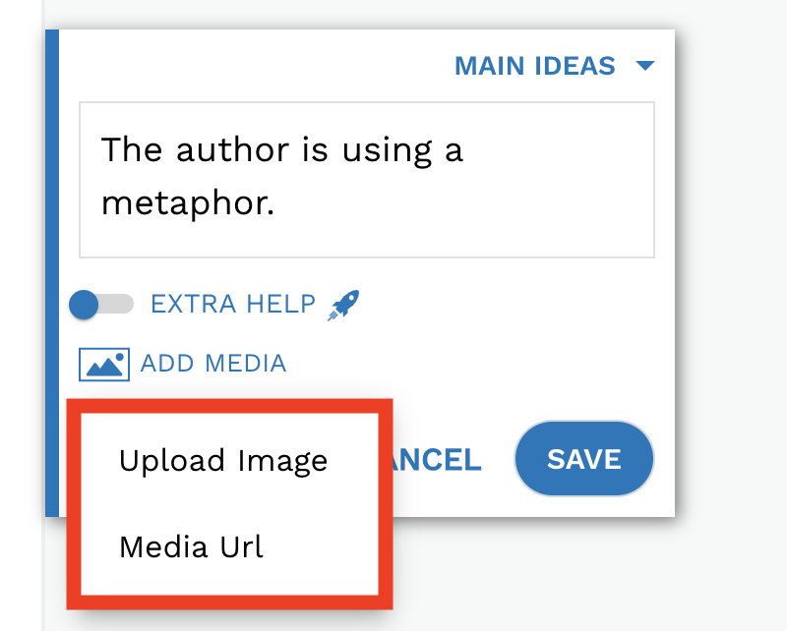Click the grey track of the Extra Help switch

coord(117,304)
